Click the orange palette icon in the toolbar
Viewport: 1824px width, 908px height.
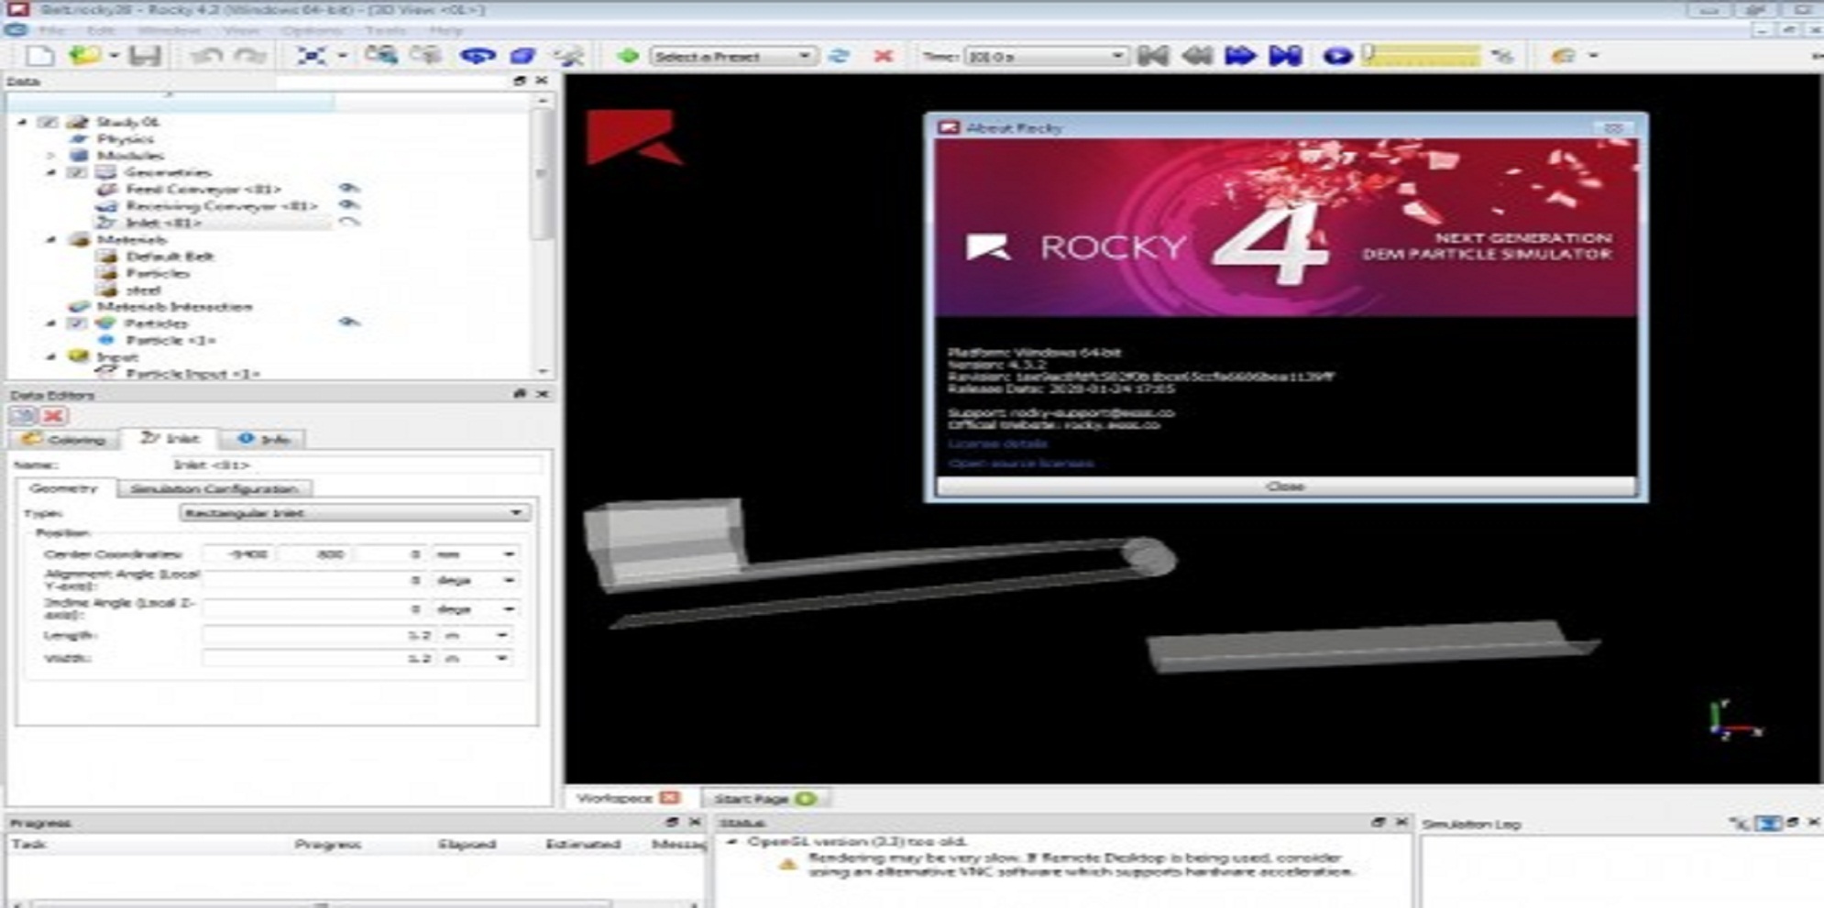pyautogui.click(x=1564, y=56)
